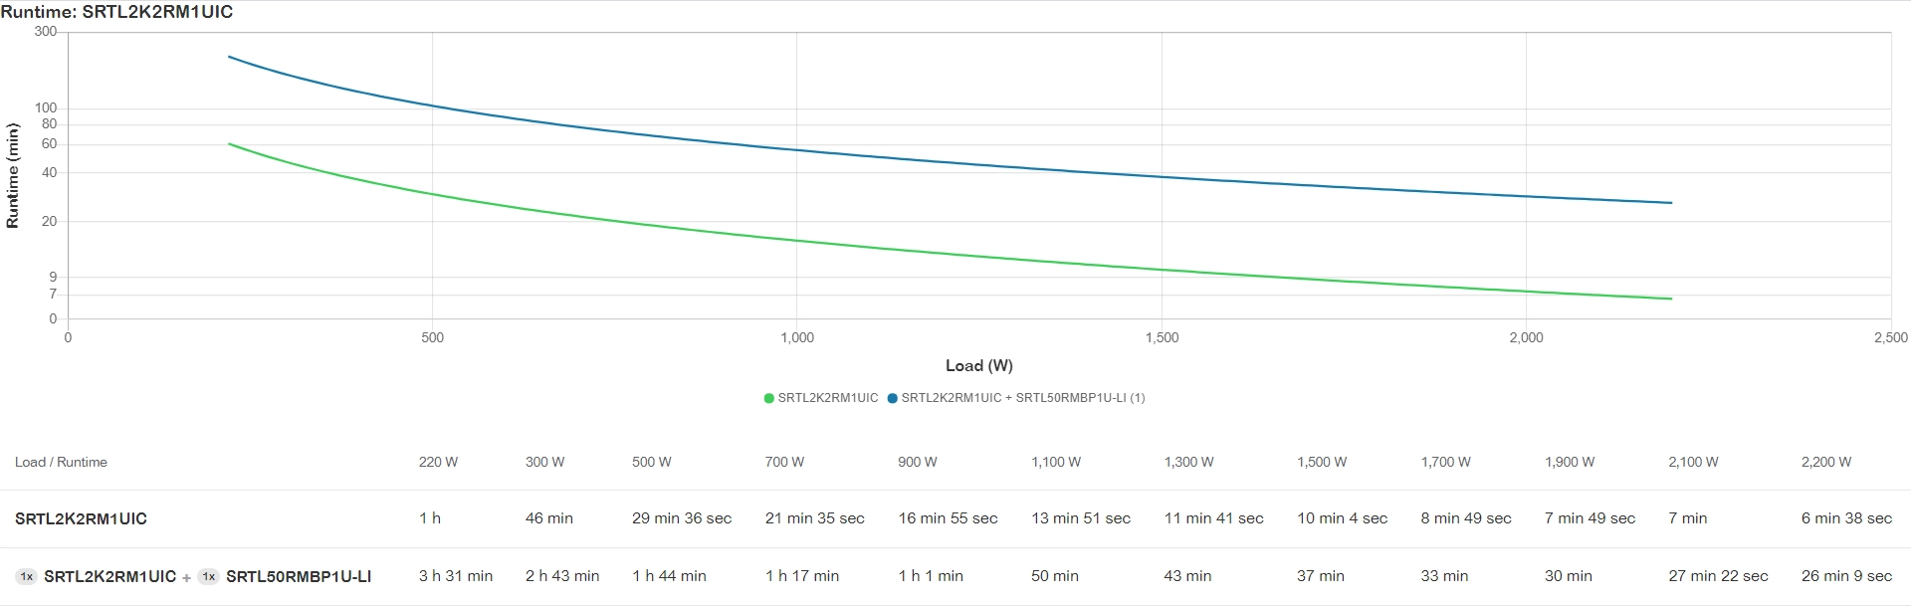This screenshot has width=1911, height=608.
Task: Click the Load (W) axis title
Action: 978,365
